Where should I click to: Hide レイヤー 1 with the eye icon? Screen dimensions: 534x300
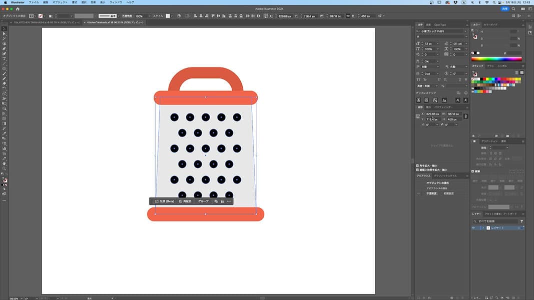(x=474, y=228)
